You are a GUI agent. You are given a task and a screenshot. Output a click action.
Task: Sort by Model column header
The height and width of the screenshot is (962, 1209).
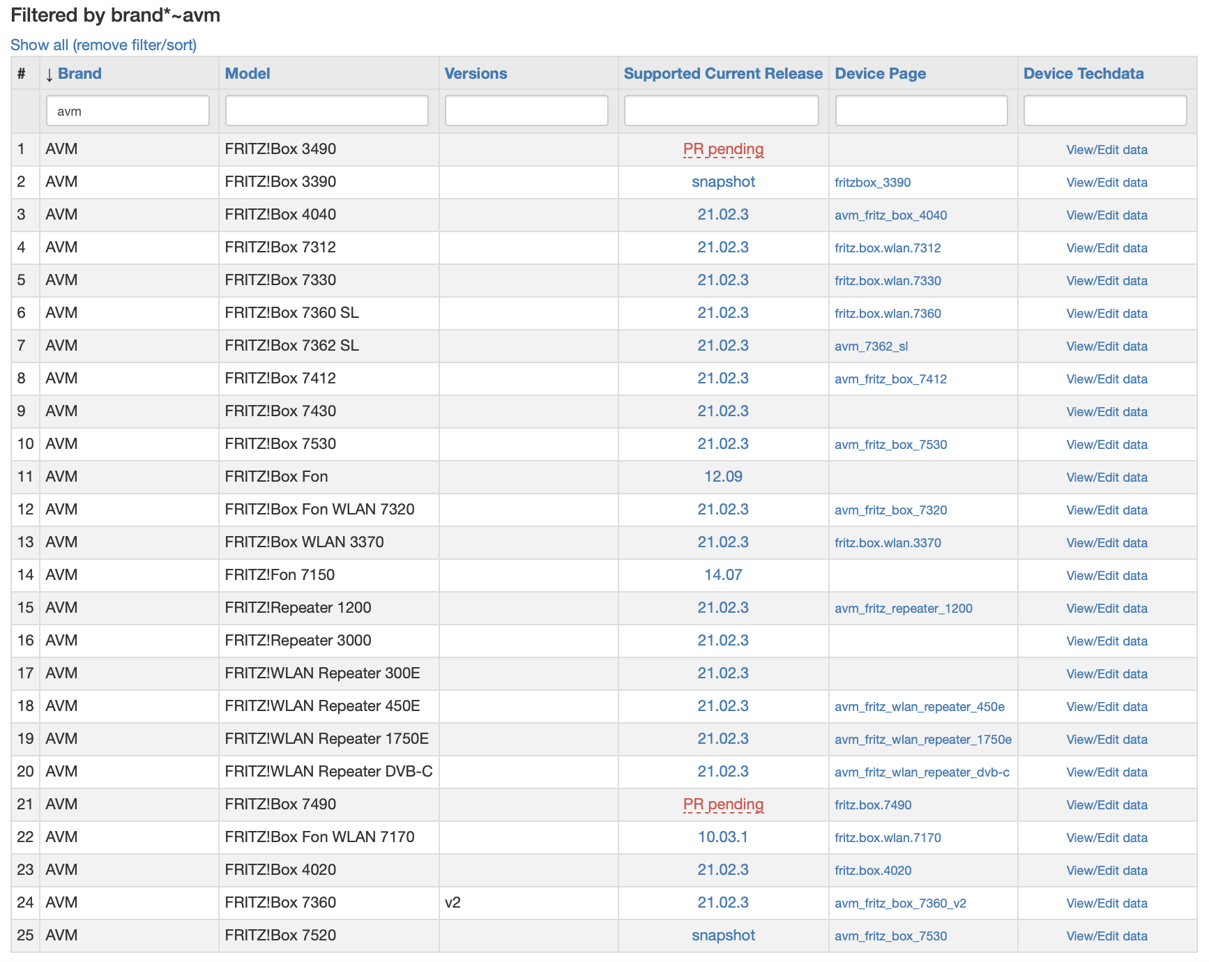(x=248, y=74)
